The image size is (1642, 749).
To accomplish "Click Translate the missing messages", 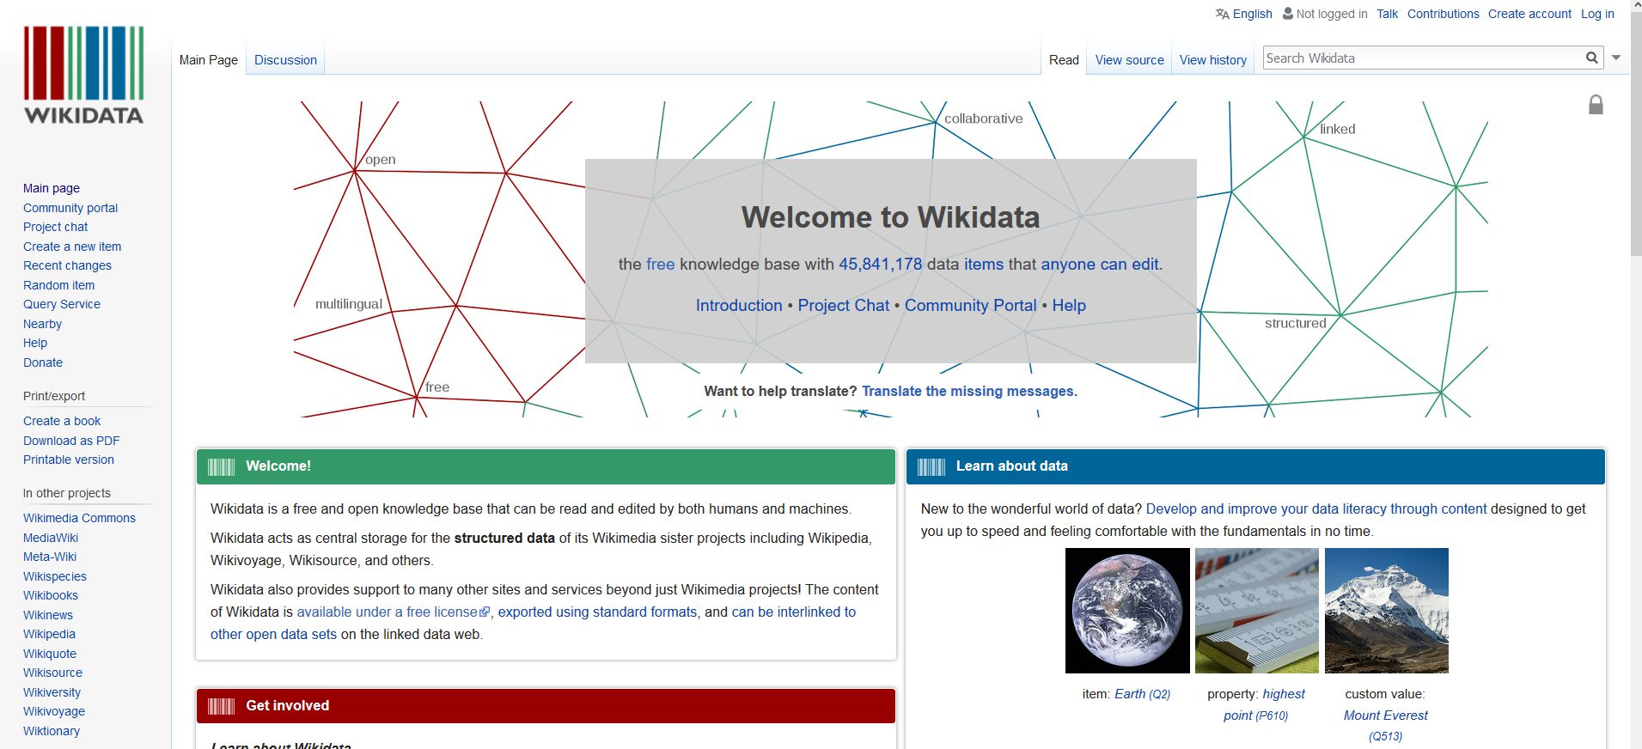I will point(967,391).
